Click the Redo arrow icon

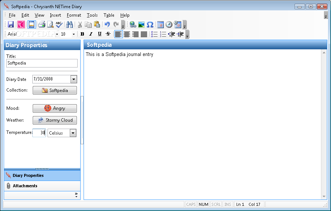pos(116,24)
